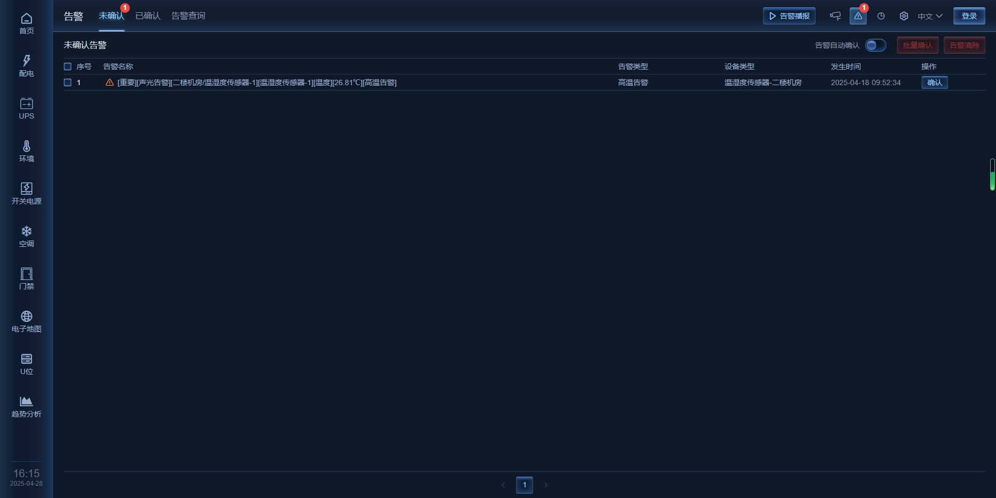Select the checkbox for alarm row 1

point(68,82)
